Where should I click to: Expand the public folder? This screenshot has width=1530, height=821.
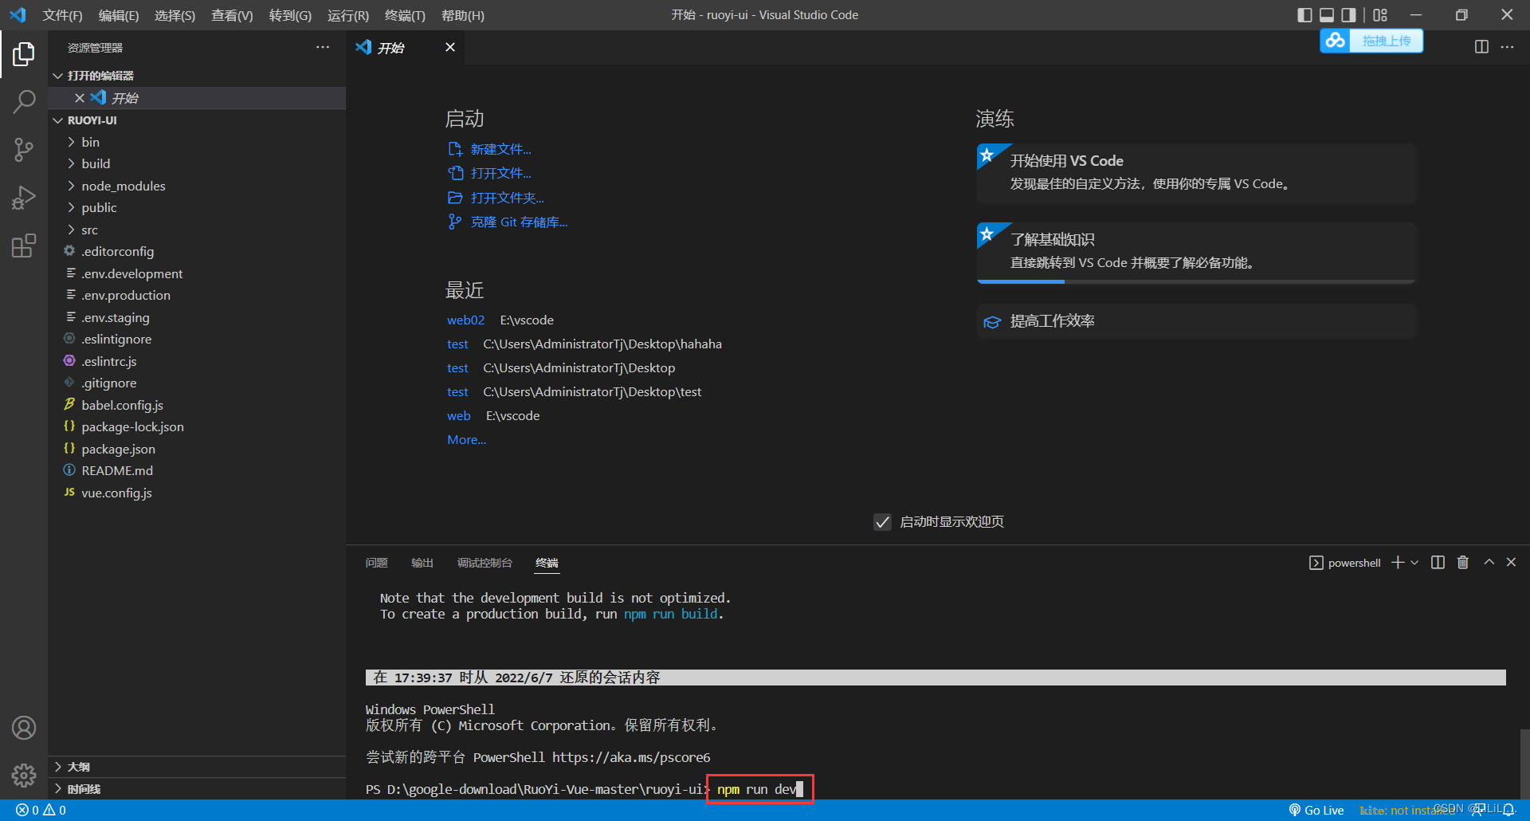tap(197, 207)
